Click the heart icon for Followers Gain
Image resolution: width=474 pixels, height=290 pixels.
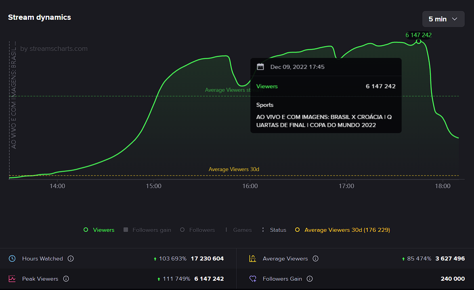click(x=253, y=279)
